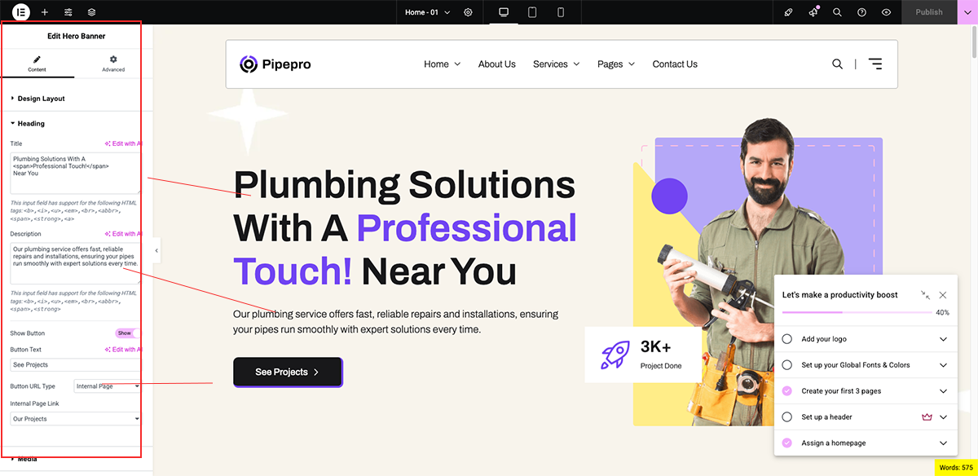The width and height of the screenshot is (978, 476).
Task: Open the Services menu on the site
Action: [557, 64]
